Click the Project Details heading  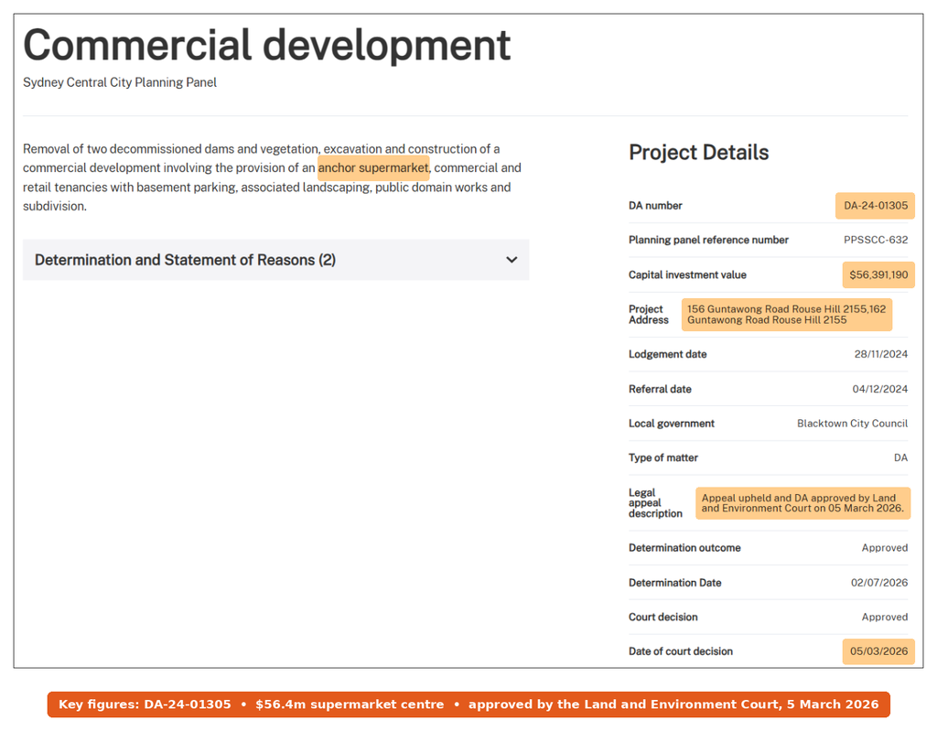tap(698, 153)
